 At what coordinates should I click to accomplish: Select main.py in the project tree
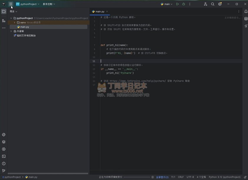pos(25,27)
